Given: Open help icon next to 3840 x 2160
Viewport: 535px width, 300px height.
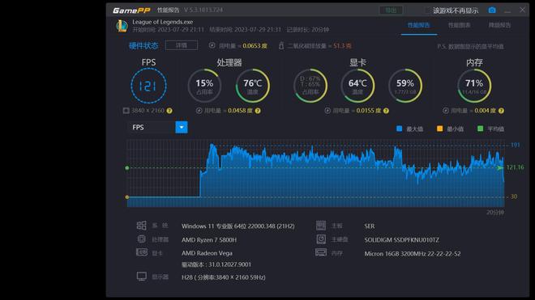Looking at the screenshot, I should click(x=169, y=111).
